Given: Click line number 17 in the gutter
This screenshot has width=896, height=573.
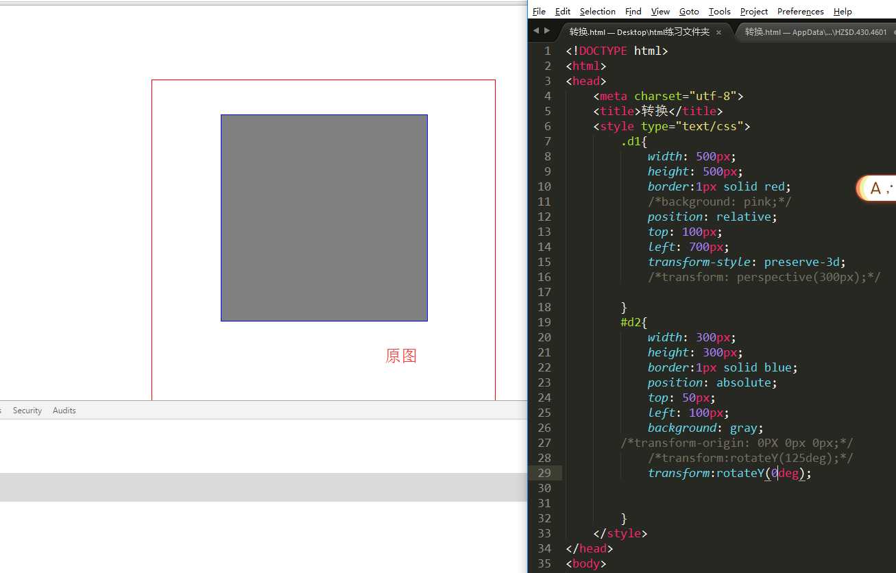Looking at the screenshot, I should point(544,292).
